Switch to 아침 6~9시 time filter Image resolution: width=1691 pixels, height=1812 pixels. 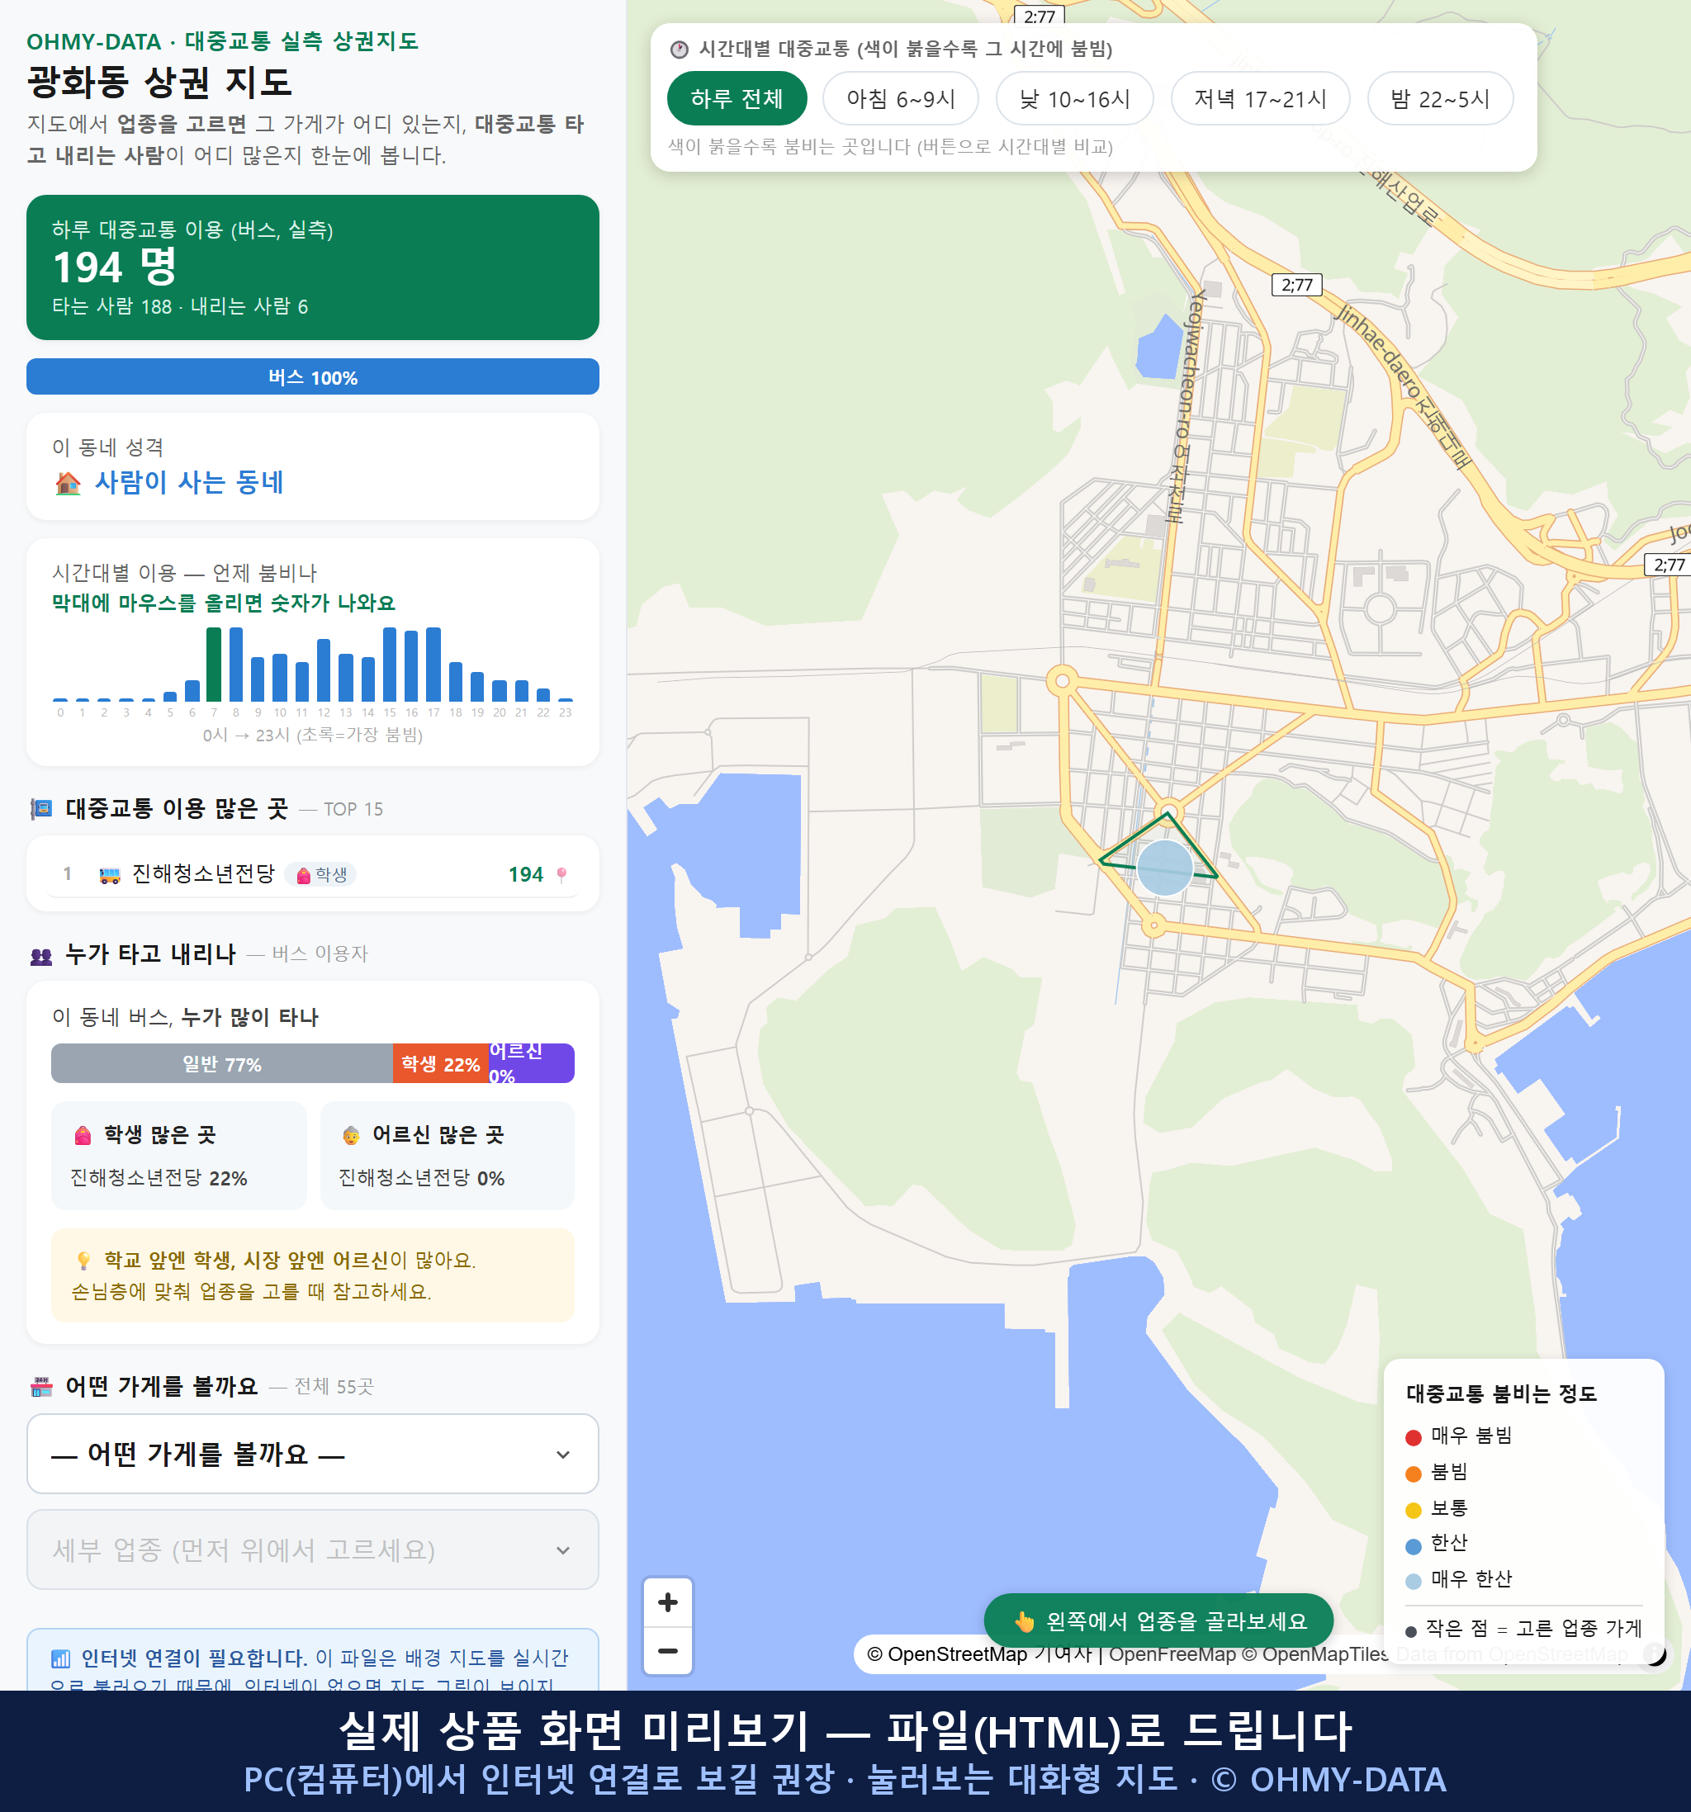[901, 98]
